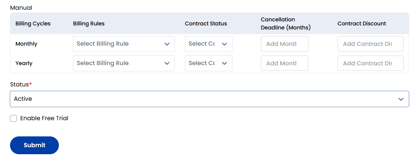Click the "Status" field label
This screenshot has height=158, width=419.
[x=19, y=85]
